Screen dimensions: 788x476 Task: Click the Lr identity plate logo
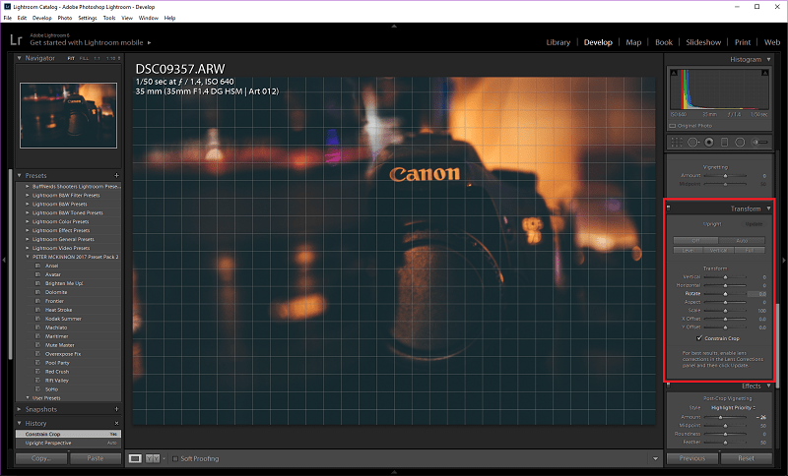[16, 39]
